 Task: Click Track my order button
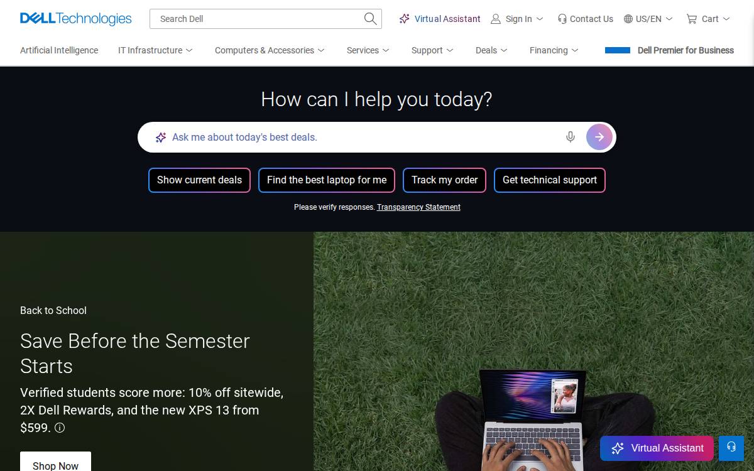click(x=444, y=180)
